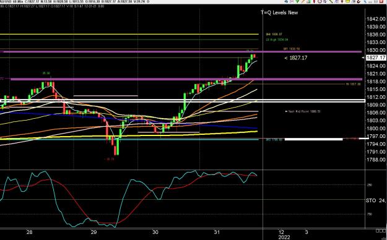Click the 1836.00 price axis label

376,35
